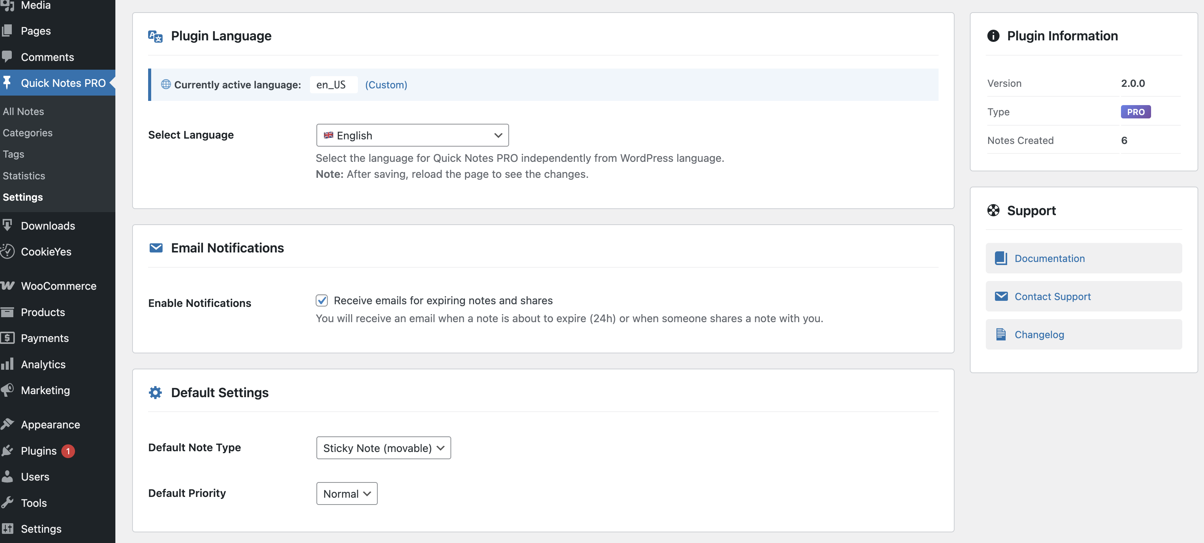The width and height of the screenshot is (1204, 543).
Task: Open the Statistics submenu item
Action: click(x=24, y=176)
